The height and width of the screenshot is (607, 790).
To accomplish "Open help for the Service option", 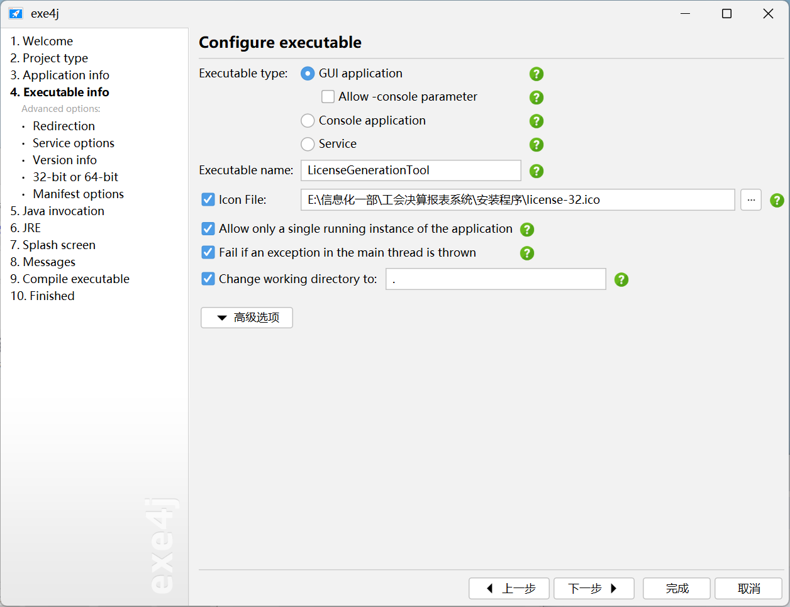I will pyautogui.click(x=537, y=145).
